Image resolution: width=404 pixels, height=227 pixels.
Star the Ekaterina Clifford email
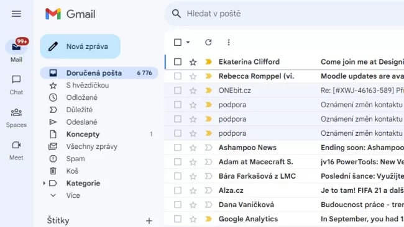193,61
